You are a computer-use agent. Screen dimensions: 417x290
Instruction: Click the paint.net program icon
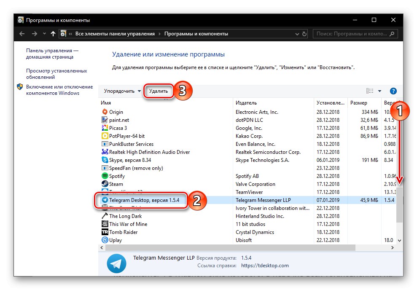[105, 120]
